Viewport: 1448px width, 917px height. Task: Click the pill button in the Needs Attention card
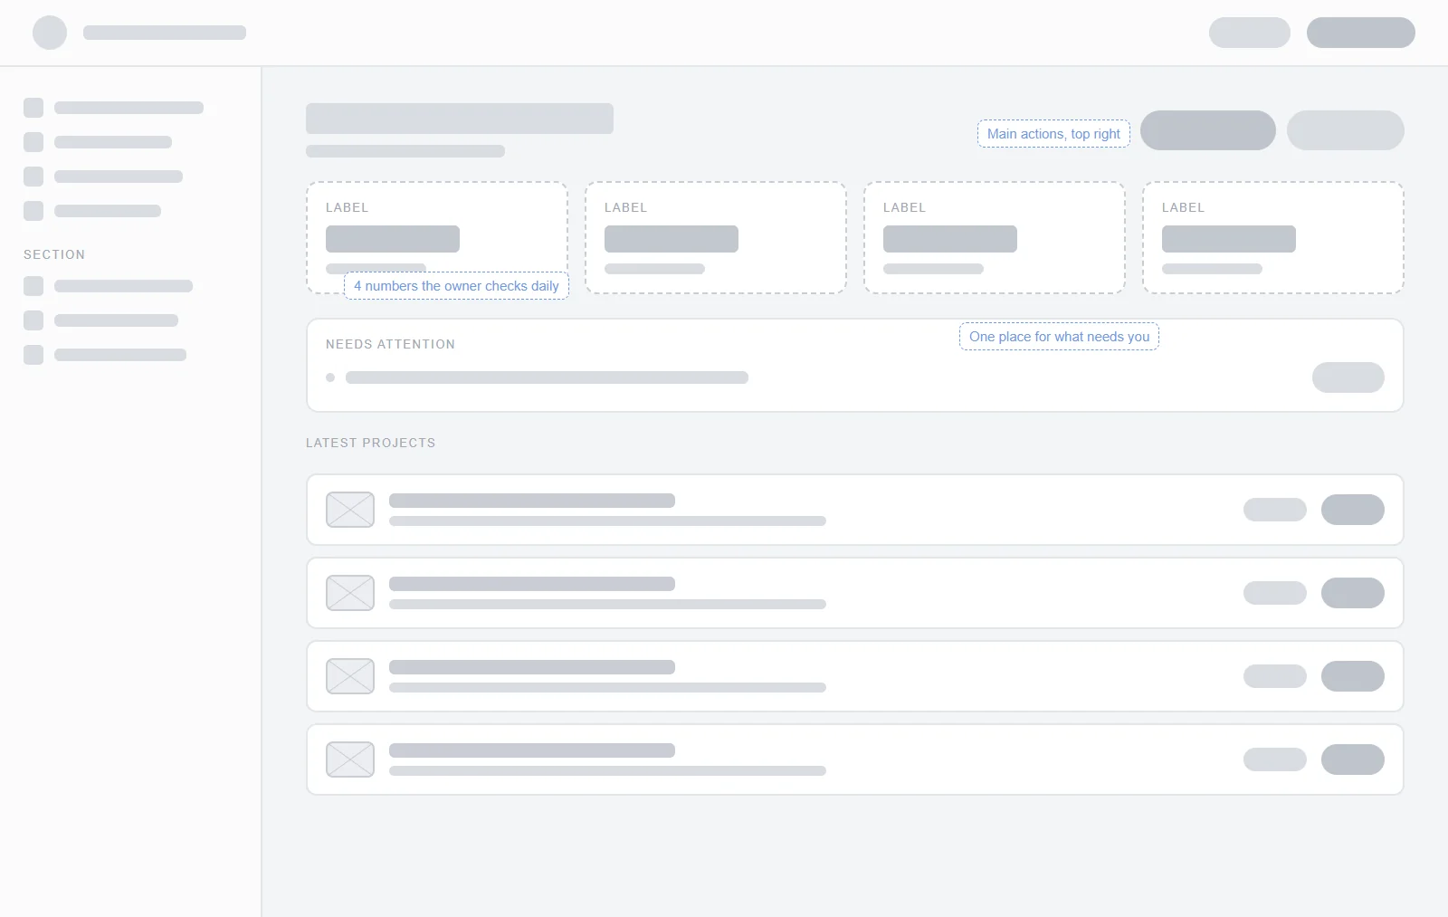point(1348,377)
